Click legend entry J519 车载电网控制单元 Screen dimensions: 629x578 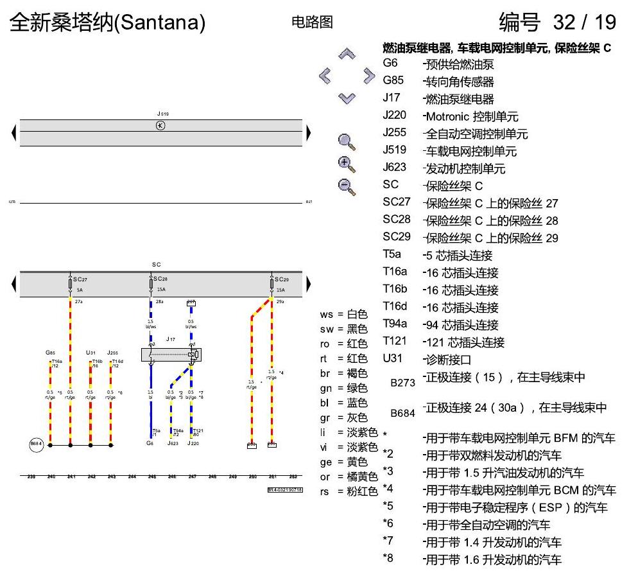pyautogui.click(x=450, y=150)
